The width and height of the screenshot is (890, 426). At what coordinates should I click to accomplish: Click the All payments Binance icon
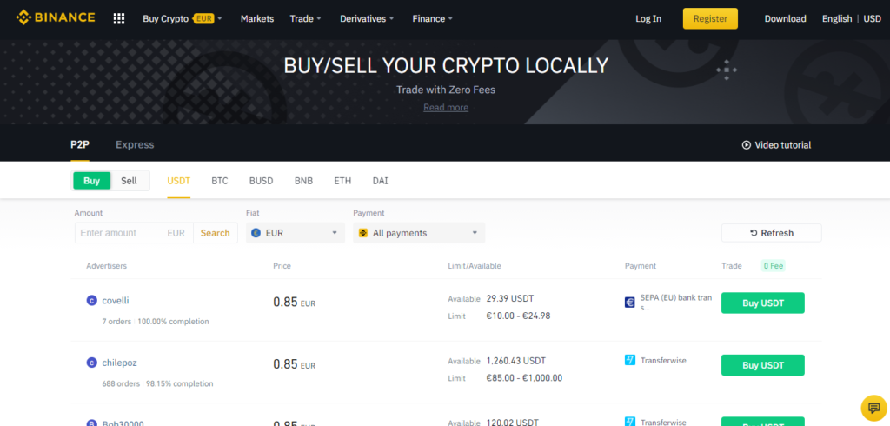click(363, 233)
